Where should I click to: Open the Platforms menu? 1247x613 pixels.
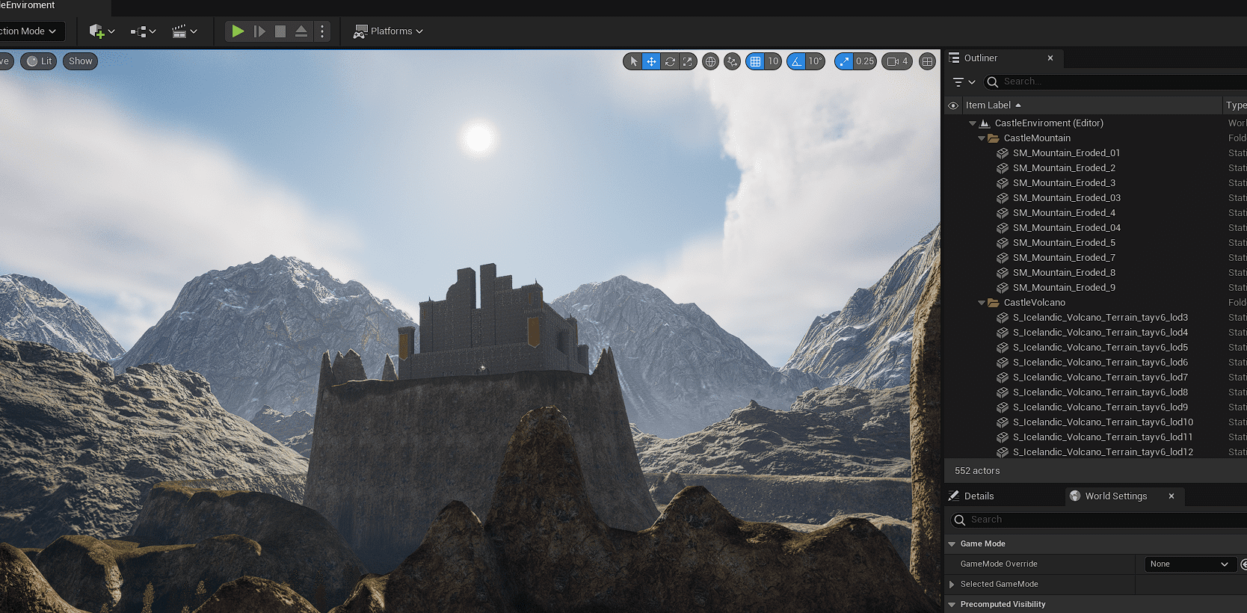(x=389, y=31)
